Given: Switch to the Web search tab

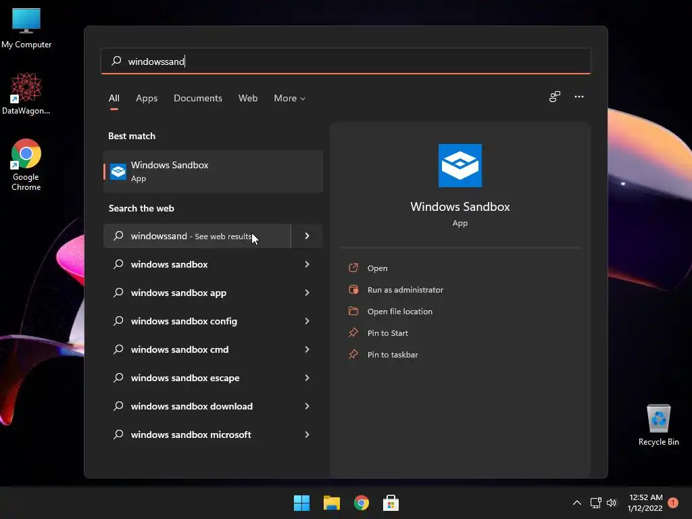Looking at the screenshot, I should tap(248, 98).
